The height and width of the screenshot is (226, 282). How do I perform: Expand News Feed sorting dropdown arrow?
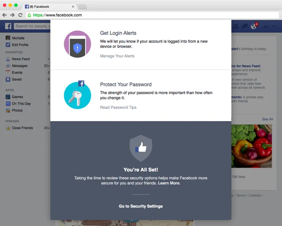pyautogui.click(x=48, y=59)
